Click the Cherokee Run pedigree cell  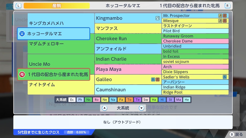point(128,39)
